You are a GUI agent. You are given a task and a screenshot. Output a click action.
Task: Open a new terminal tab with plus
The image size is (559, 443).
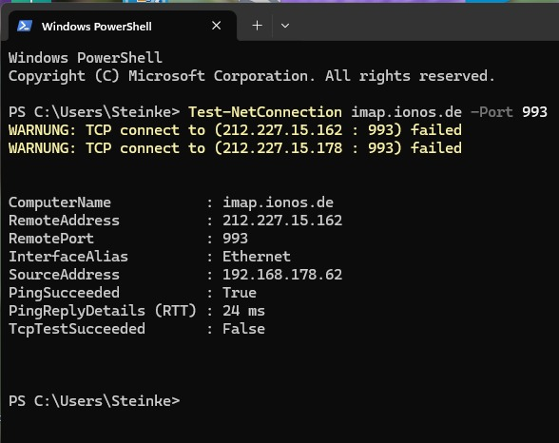point(257,26)
